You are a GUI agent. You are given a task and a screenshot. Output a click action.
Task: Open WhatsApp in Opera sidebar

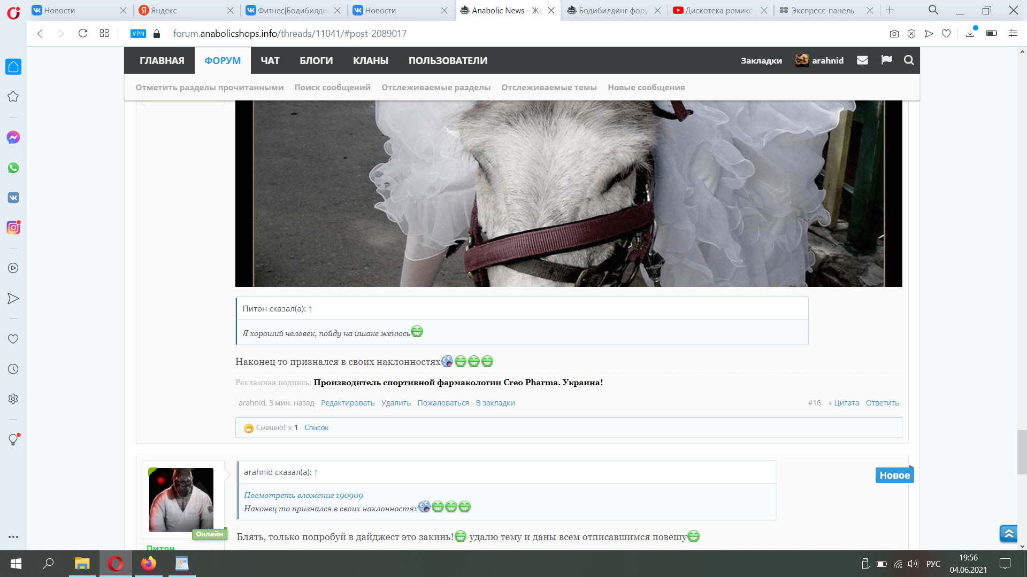(13, 168)
